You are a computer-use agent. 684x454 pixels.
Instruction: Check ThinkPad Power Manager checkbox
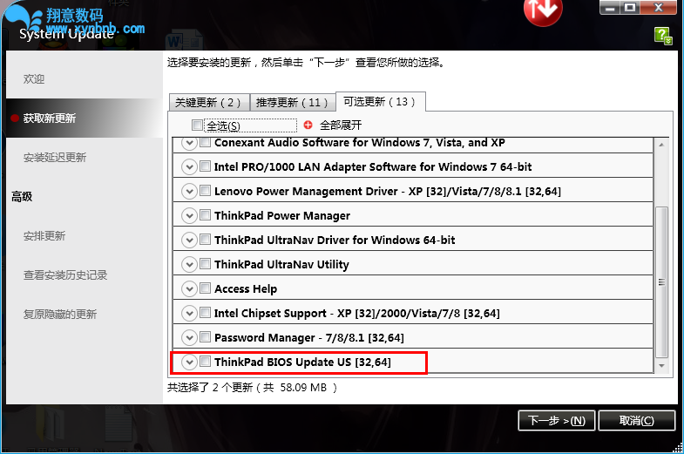205,215
